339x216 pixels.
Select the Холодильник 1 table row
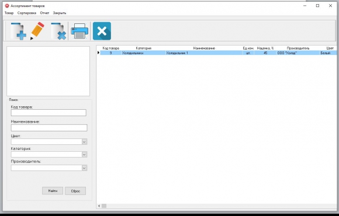pos(219,53)
